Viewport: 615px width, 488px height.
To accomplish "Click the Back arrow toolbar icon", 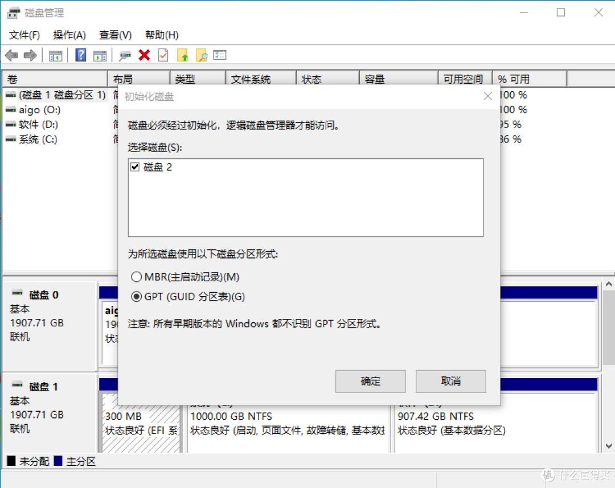I will coord(12,55).
